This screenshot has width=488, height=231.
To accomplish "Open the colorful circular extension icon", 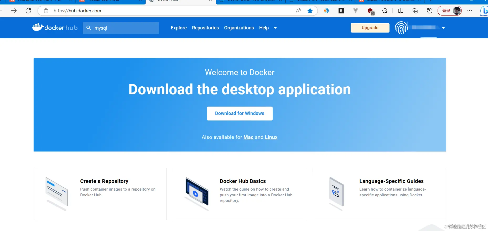I will 326,11.
